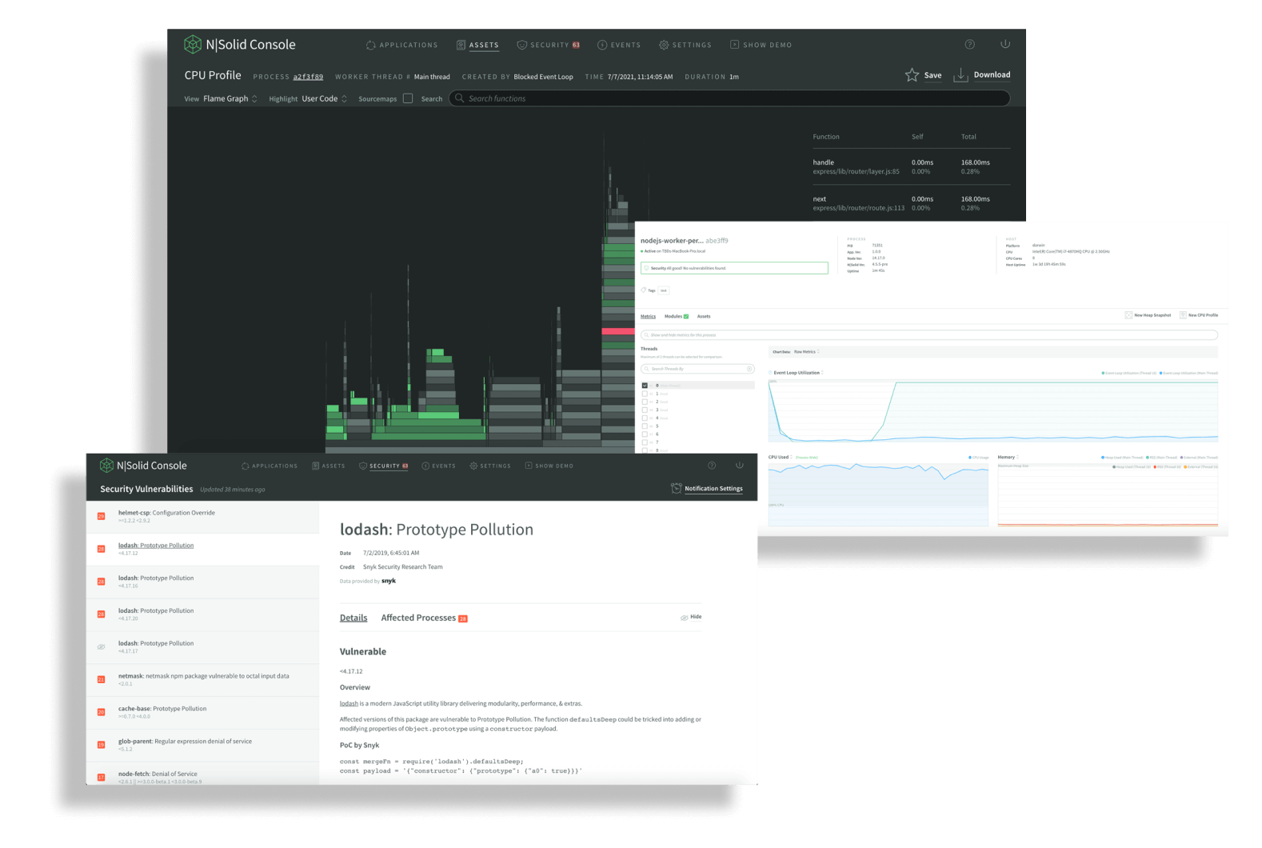Select the next function row
The height and width of the screenshot is (848, 1262).
911,203
